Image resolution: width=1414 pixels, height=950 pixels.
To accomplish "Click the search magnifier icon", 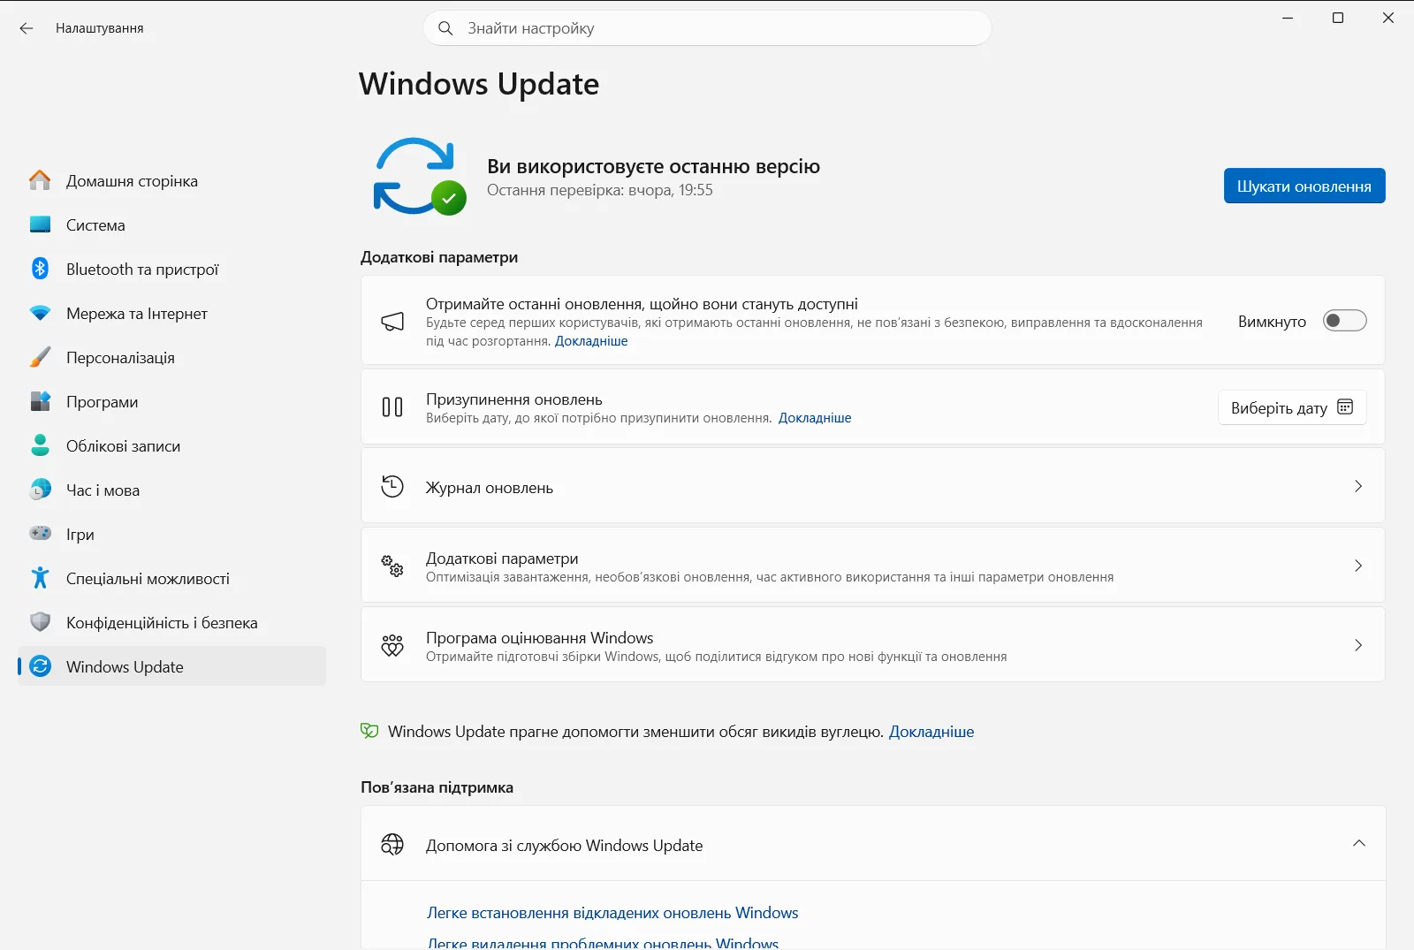I will pyautogui.click(x=445, y=28).
